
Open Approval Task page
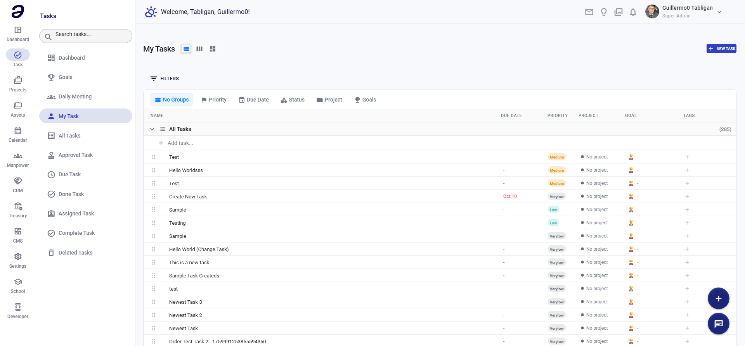pos(86,155)
